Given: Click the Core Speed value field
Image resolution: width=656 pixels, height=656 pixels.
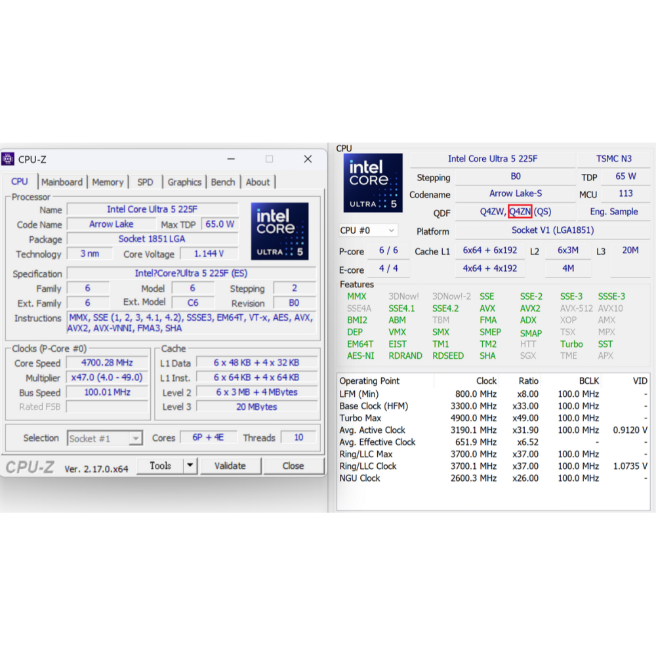Looking at the screenshot, I should tap(107, 363).
